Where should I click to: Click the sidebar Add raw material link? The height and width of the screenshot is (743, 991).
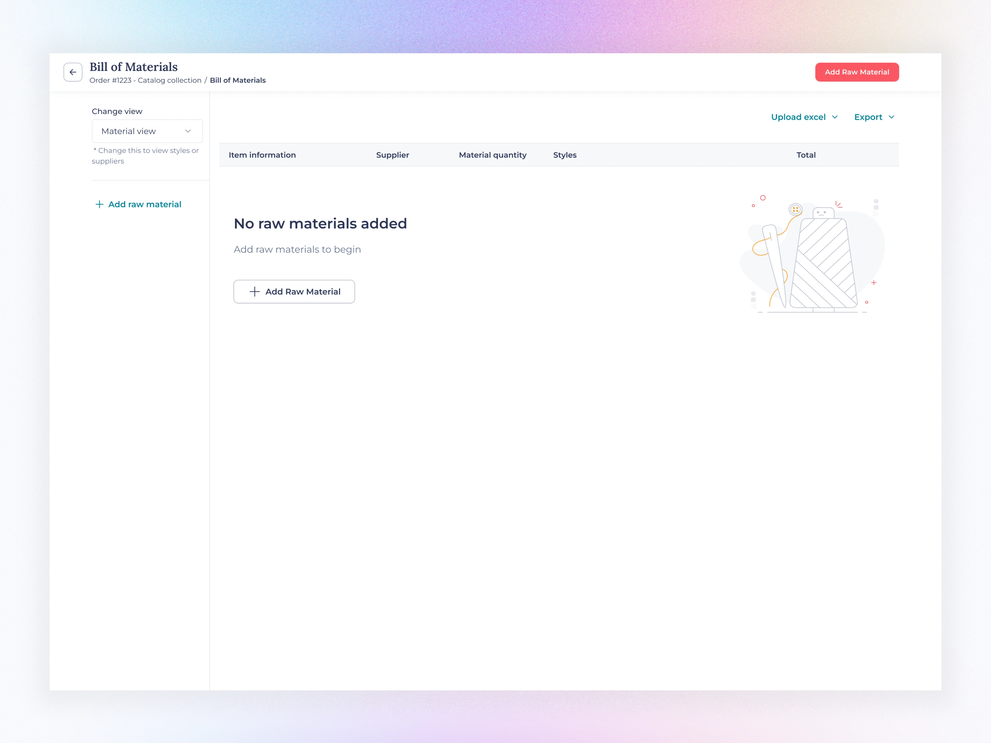click(144, 205)
